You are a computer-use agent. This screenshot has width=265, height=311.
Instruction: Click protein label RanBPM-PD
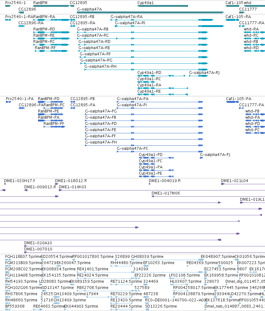(49, 99)
